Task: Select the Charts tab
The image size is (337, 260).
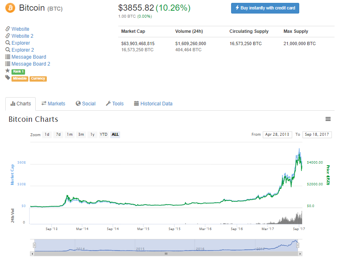Action: point(21,104)
